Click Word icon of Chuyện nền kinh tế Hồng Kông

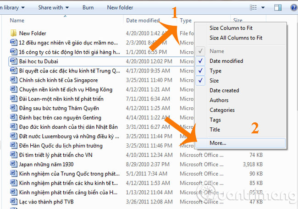coord(13,89)
